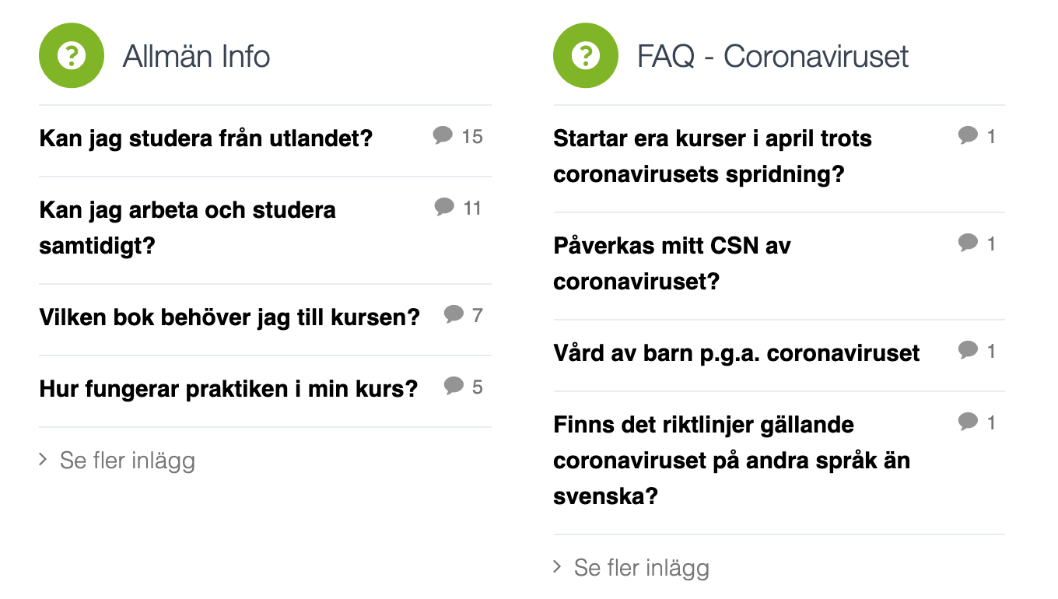This screenshot has height=599, width=1058.
Task: Click comment bubble icon showing 11 comments
Action: pyautogui.click(x=444, y=207)
